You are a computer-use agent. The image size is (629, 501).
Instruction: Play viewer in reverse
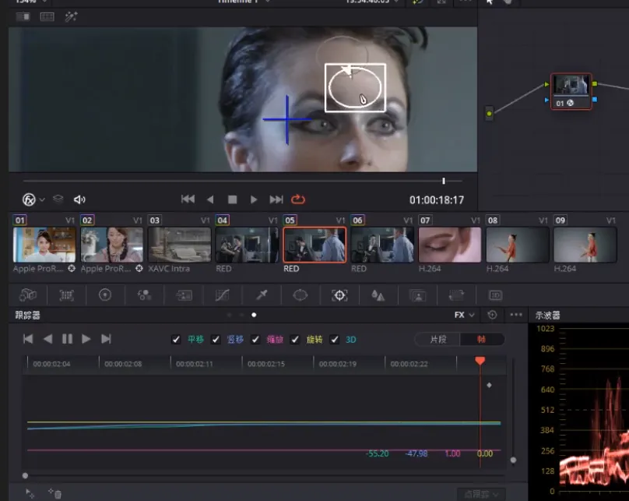210,199
